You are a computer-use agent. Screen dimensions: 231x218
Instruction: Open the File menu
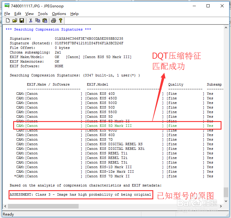pyautogui.click(x=7, y=14)
